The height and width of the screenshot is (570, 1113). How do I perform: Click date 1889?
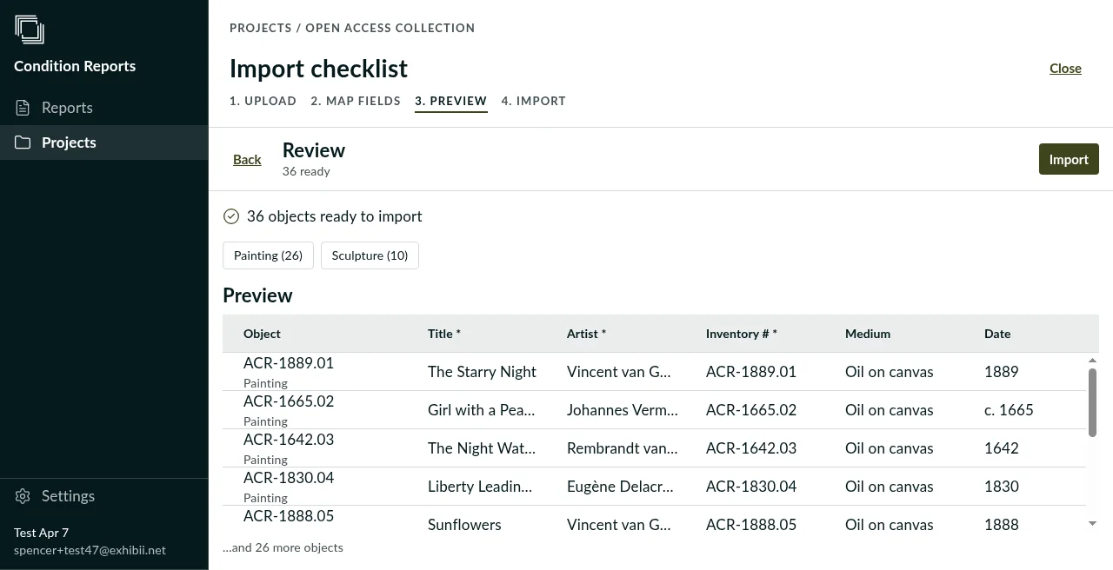1002,372
